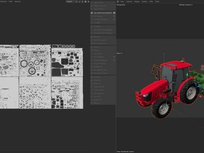
Task: Click the histogram icon beside Project dropdown
Action: (79, 2)
